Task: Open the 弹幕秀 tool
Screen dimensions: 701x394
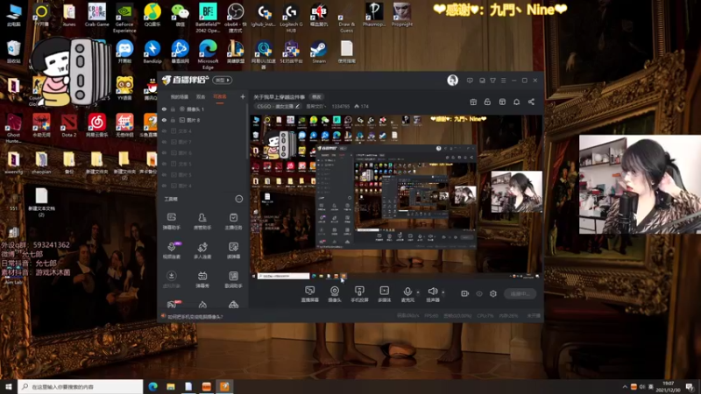Action: 202,279
